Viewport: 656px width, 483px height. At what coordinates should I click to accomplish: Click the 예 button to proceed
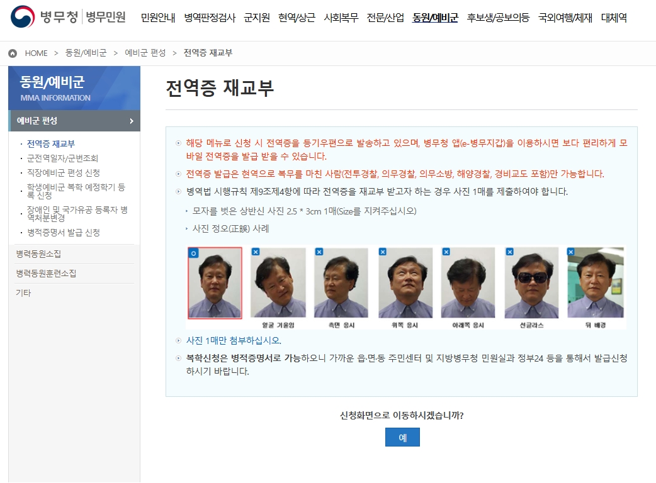(402, 437)
